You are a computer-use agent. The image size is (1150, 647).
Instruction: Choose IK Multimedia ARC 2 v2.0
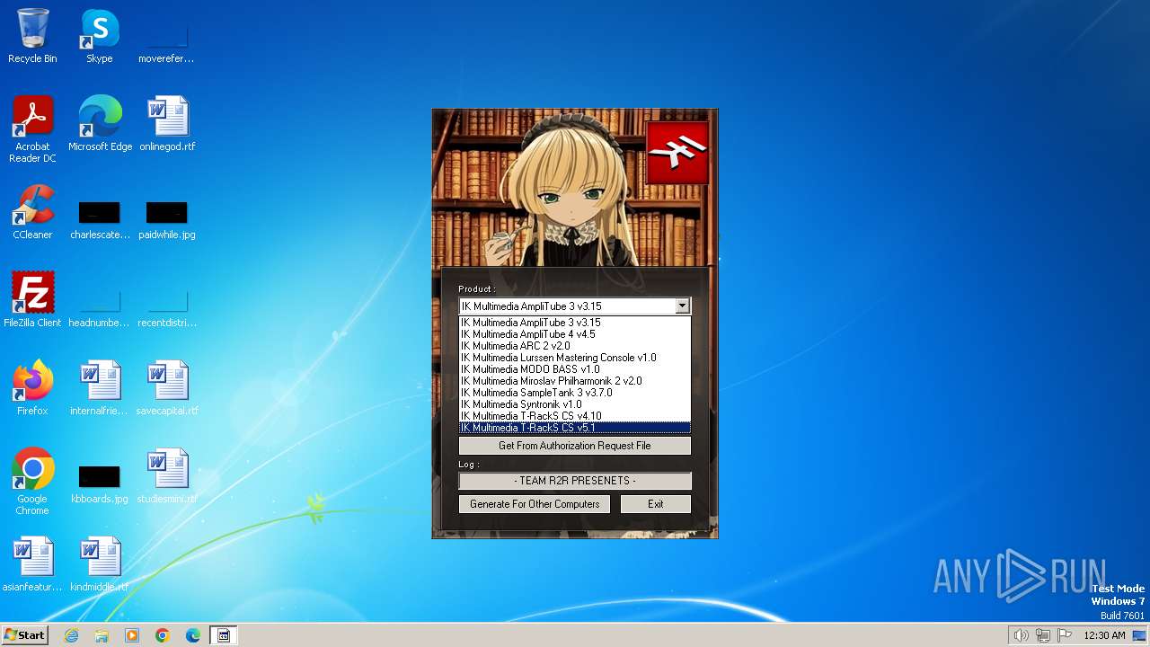(575, 346)
